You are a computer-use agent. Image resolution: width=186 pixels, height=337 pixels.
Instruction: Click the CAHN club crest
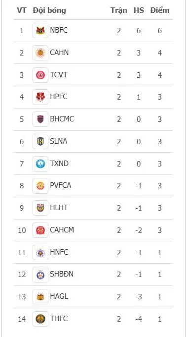(x=40, y=53)
